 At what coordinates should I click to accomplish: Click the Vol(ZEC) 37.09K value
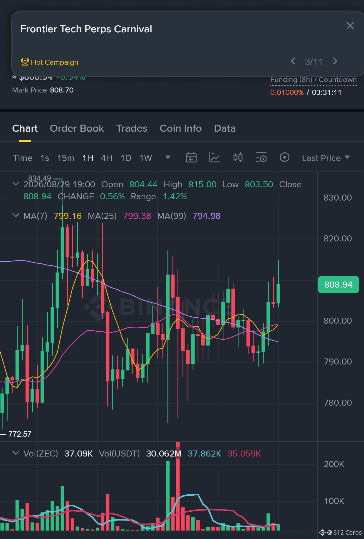(x=79, y=454)
